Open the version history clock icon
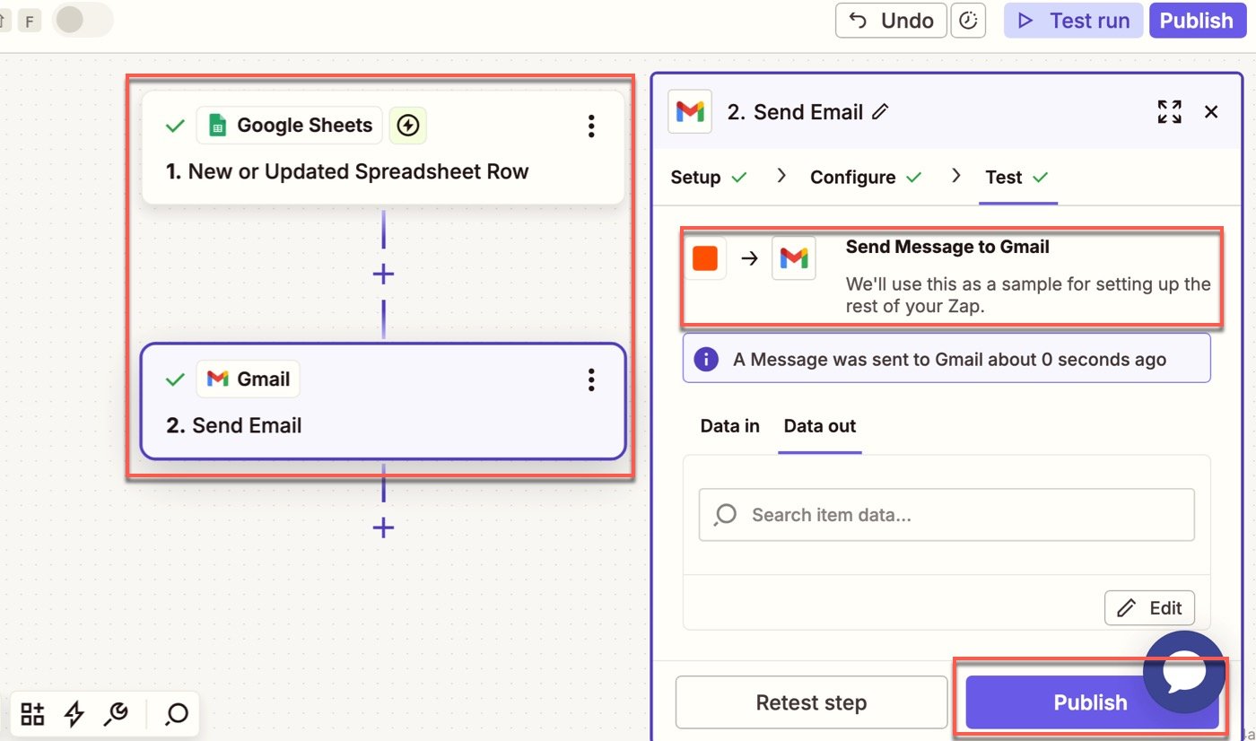 tap(968, 21)
